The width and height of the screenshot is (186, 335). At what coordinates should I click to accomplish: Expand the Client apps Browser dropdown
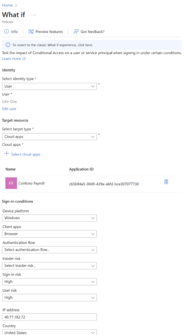coord(49,234)
